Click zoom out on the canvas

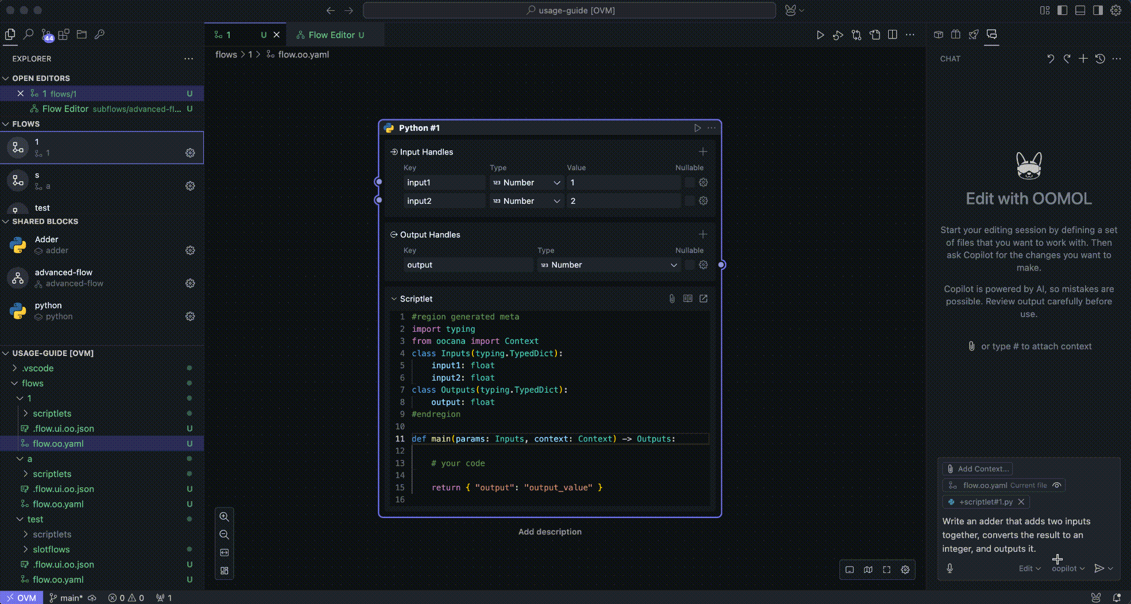[x=224, y=535]
